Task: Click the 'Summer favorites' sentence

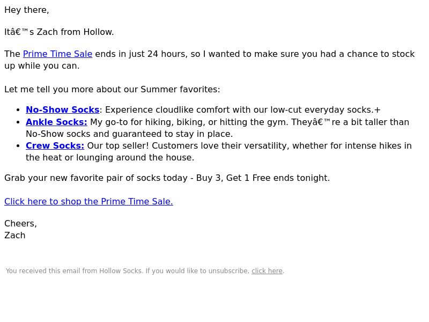Action: [x=112, y=90]
